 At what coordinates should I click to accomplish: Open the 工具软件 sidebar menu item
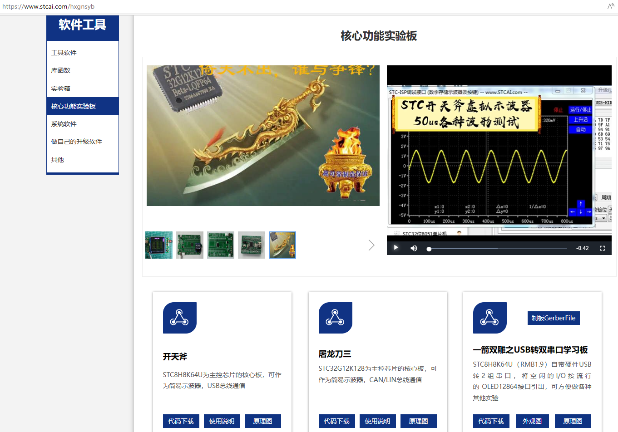pyautogui.click(x=83, y=53)
